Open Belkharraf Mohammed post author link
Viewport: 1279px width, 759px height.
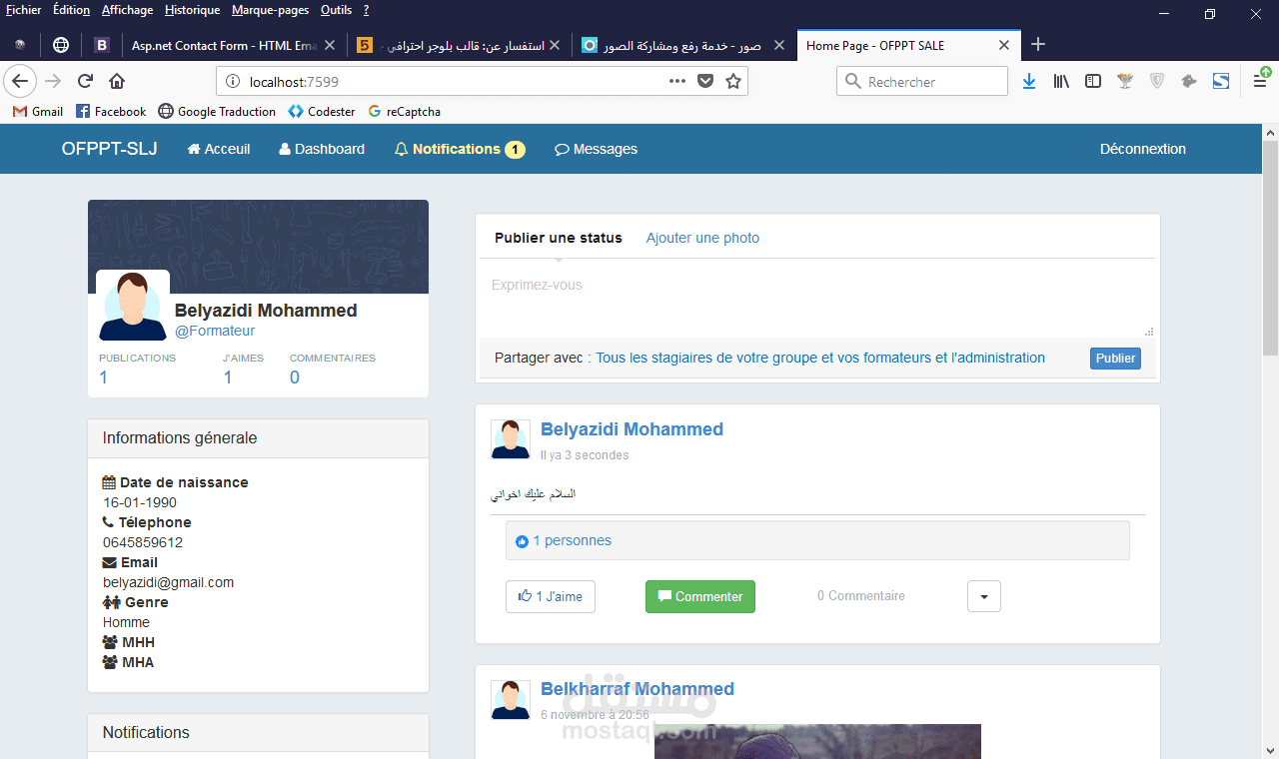click(x=638, y=689)
